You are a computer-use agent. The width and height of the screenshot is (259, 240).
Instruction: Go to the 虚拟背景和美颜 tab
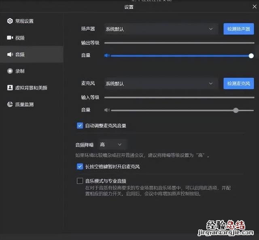click(32, 87)
